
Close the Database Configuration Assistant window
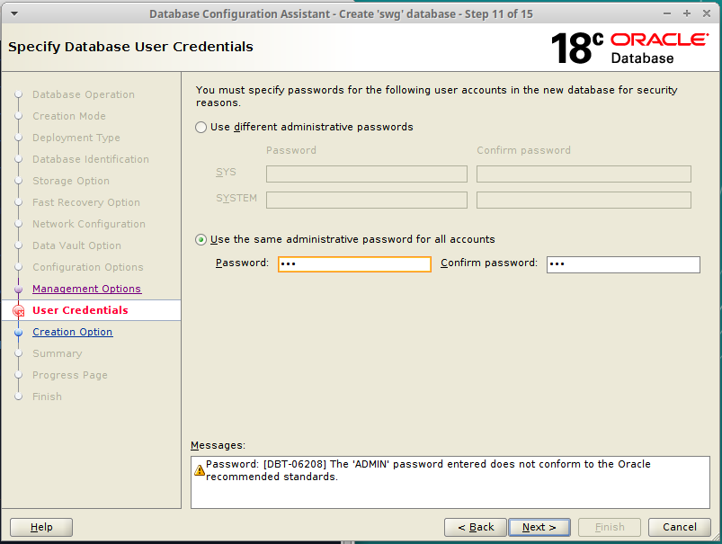(x=707, y=13)
